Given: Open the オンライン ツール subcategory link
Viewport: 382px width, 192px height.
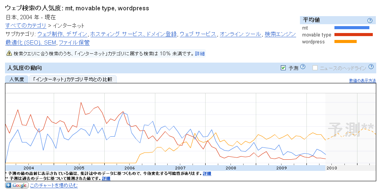Looking at the screenshot, I should click(x=240, y=34).
